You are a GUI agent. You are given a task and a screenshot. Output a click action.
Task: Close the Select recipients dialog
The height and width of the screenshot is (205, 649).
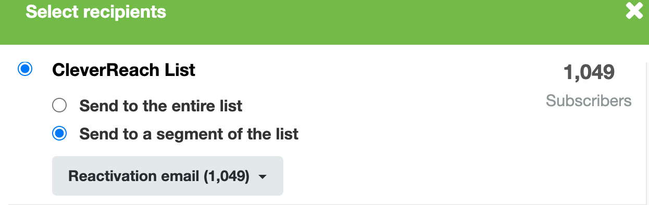point(634,11)
